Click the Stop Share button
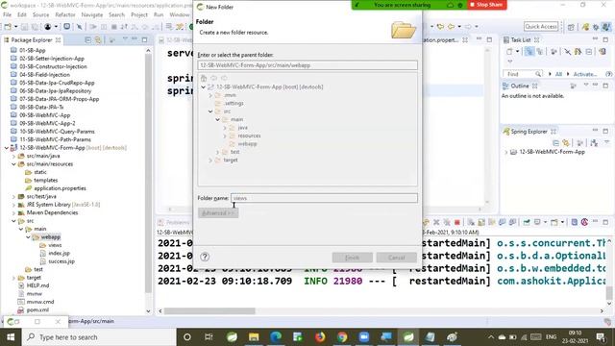 (486, 5)
